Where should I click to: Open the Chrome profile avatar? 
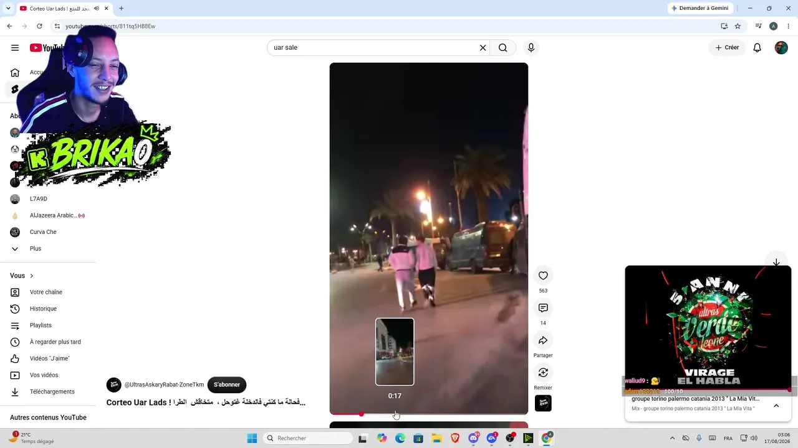click(x=773, y=26)
